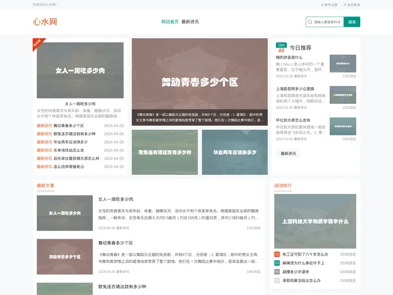Open the 歌兔连衣裙这款有多少种 banner tile
The height and width of the screenshot is (295, 393).
165,152
